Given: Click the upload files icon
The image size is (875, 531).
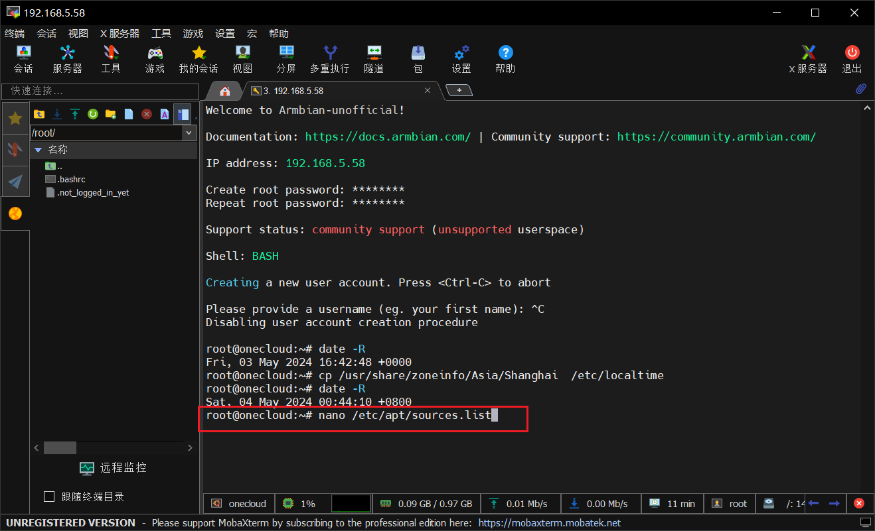Looking at the screenshot, I should 75,114.
